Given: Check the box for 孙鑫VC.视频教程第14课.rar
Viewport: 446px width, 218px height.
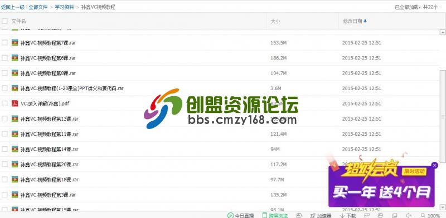Looking at the screenshot, I should click(4, 149).
